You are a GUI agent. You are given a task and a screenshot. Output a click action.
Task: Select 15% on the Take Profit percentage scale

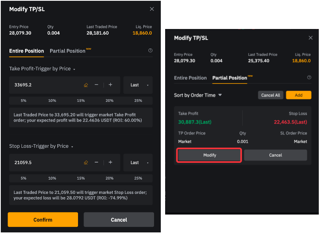pyautogui.click(x=81, y=101)
